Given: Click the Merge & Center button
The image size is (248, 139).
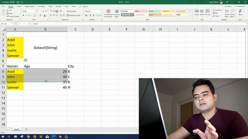Looking at the screenshot, I should click(74, 15).
